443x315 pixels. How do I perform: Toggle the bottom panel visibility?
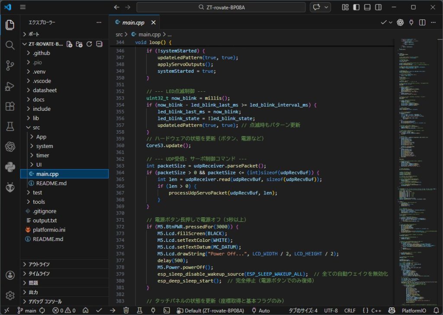pos(367,7)
